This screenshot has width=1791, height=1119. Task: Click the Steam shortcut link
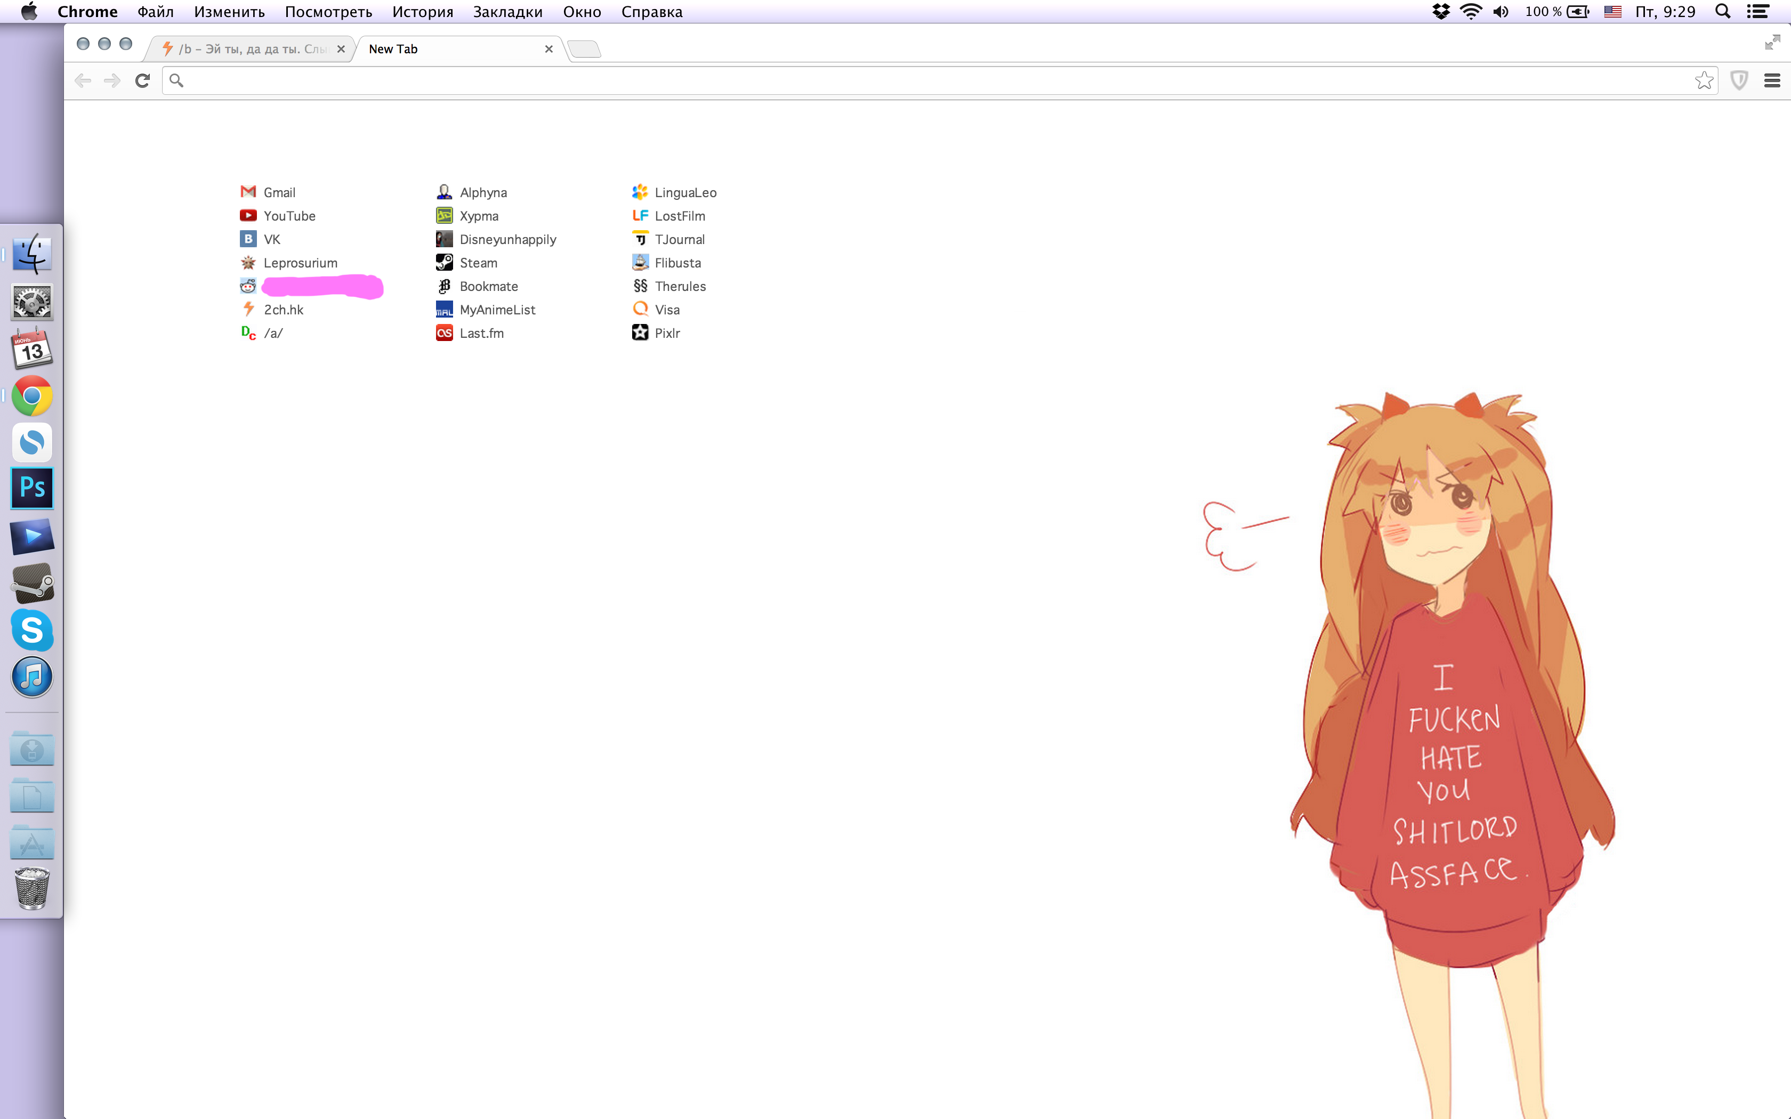pyautogui.click(x=478, y=263)
